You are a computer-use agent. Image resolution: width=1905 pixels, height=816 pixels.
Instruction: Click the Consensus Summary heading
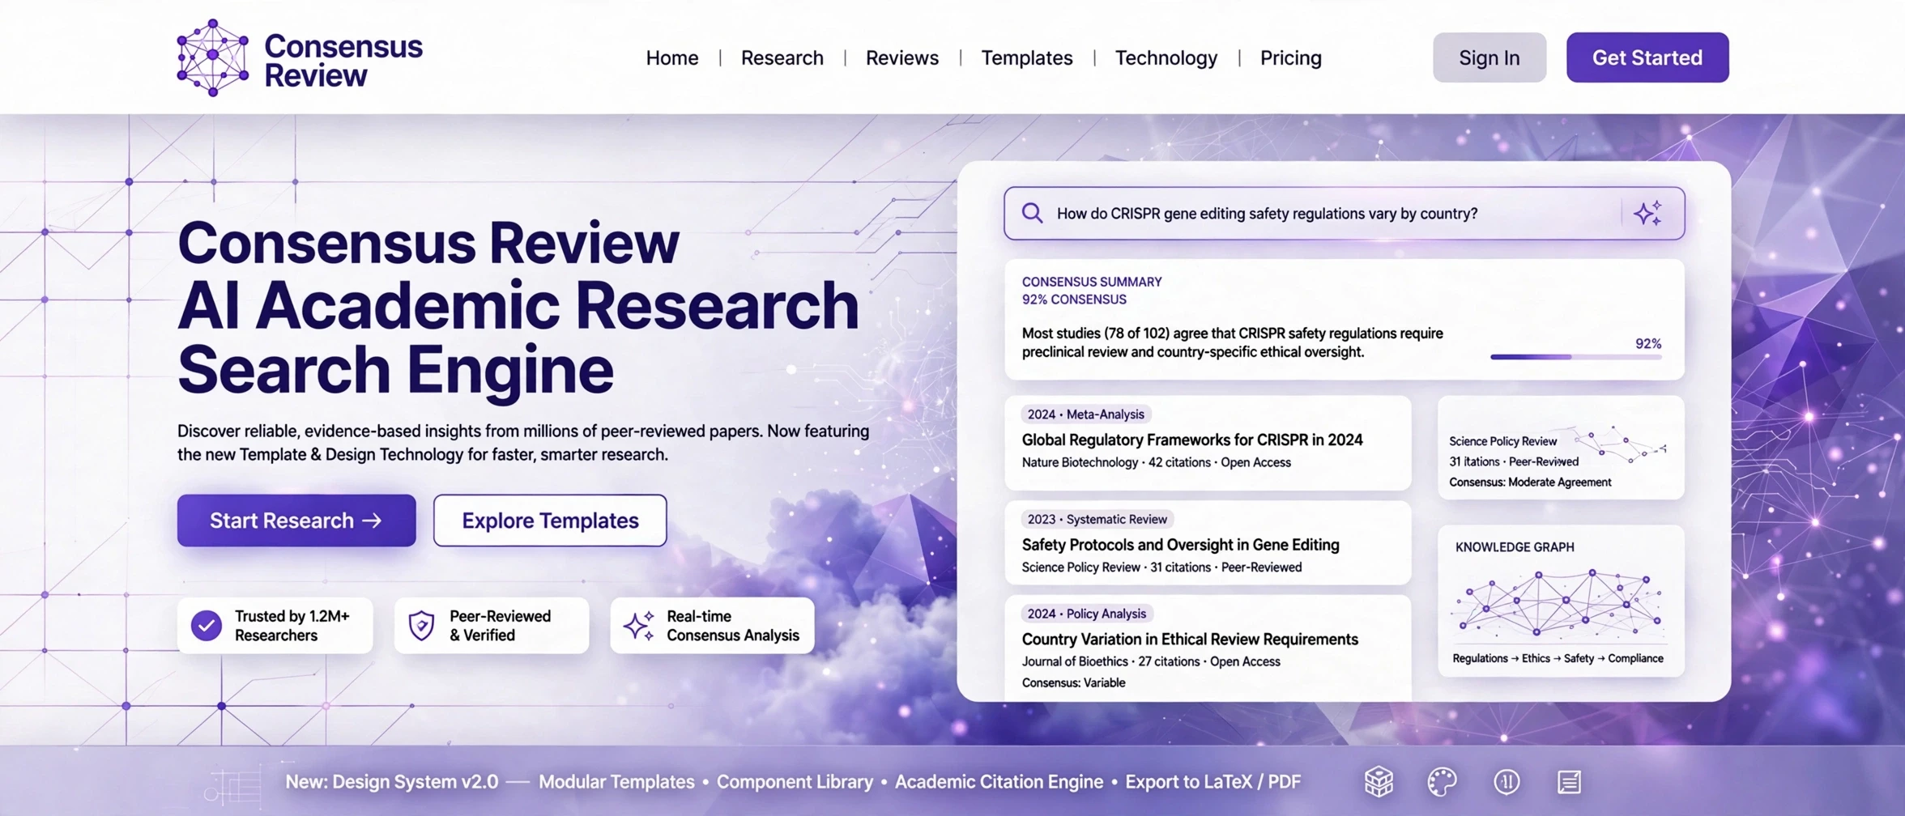click(1092, 282)
